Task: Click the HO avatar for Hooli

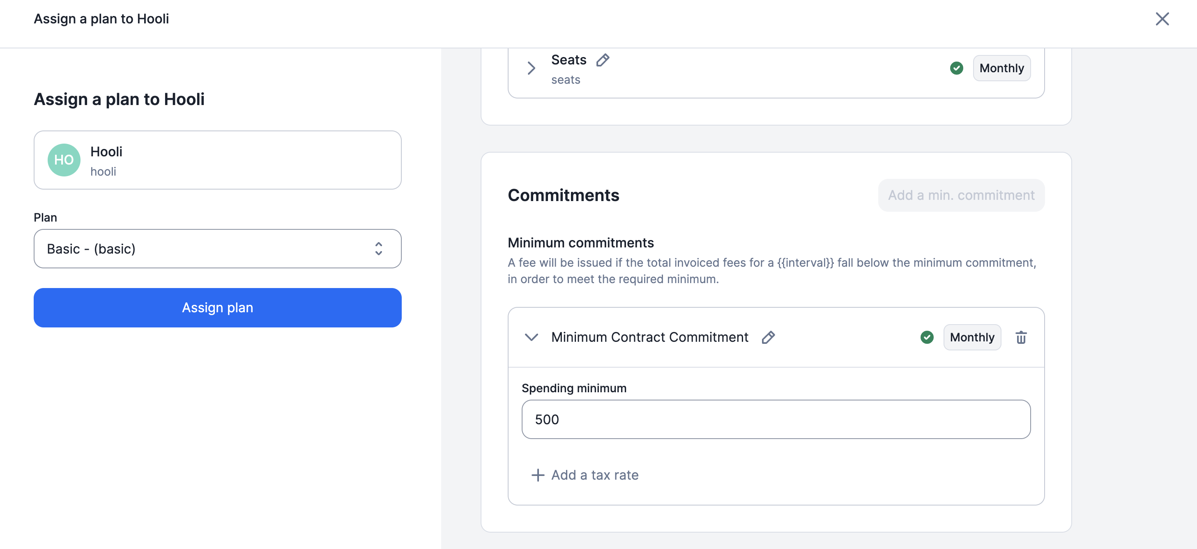Action: point(64,160)
